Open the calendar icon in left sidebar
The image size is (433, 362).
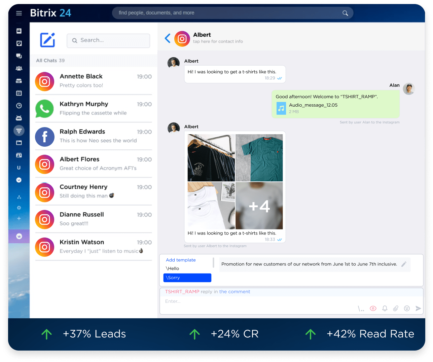(19, 93)
